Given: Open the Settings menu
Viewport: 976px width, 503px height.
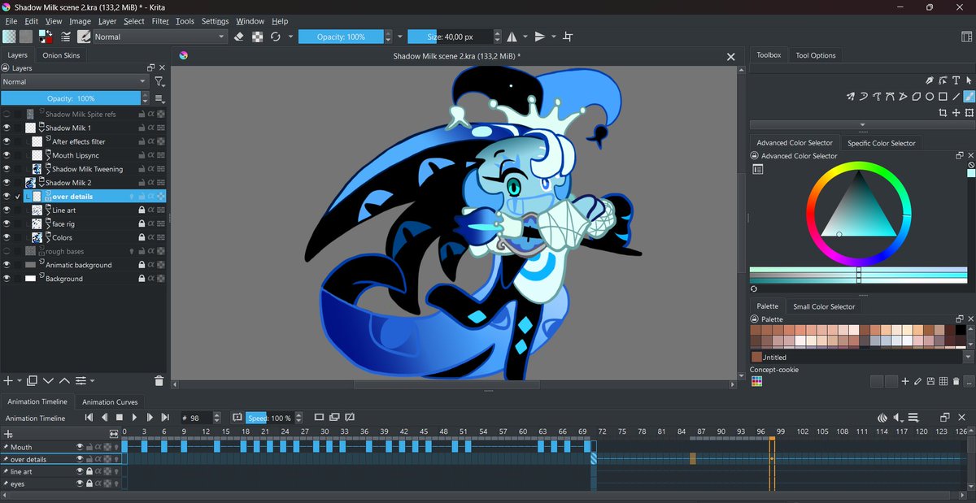Looking at the screenshot, I should [215, 21].
